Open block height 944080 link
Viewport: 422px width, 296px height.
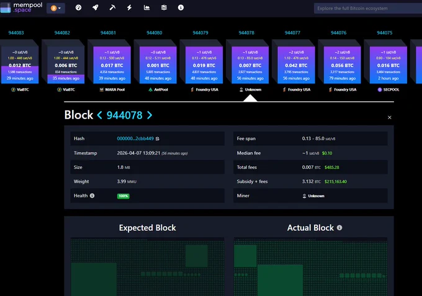coord(154,33)
